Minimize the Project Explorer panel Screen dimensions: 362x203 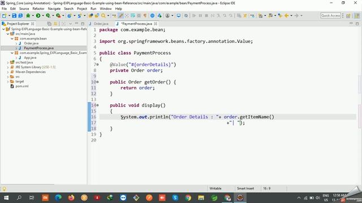pos(76,24)
